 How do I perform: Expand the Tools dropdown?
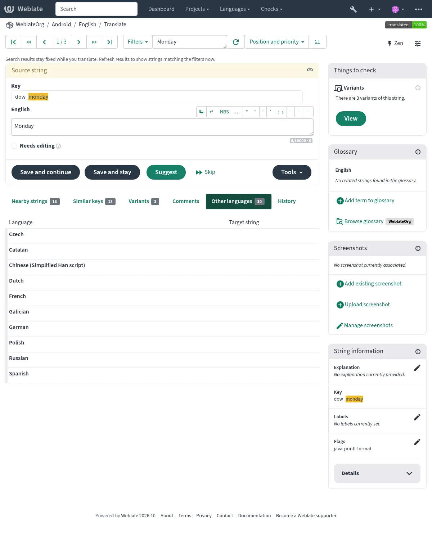pos(292,172)
